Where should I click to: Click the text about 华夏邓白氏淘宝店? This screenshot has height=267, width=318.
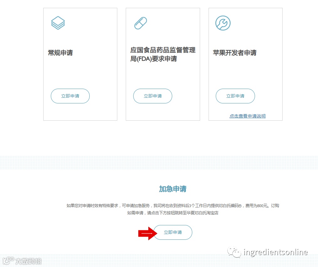173,213
